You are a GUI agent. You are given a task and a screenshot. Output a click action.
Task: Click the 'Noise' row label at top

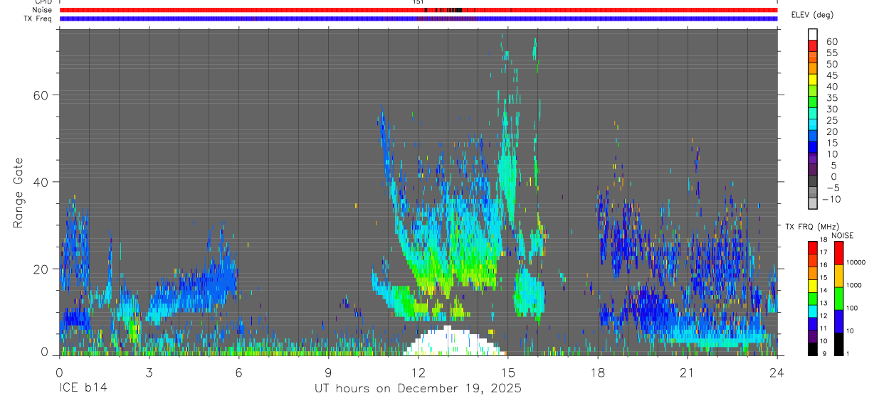[42, 10]
